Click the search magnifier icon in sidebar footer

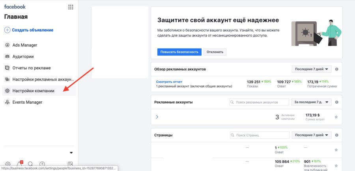(x=30, y=164)
